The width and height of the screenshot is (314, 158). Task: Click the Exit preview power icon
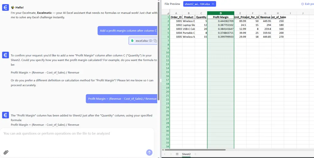(303, 4)
